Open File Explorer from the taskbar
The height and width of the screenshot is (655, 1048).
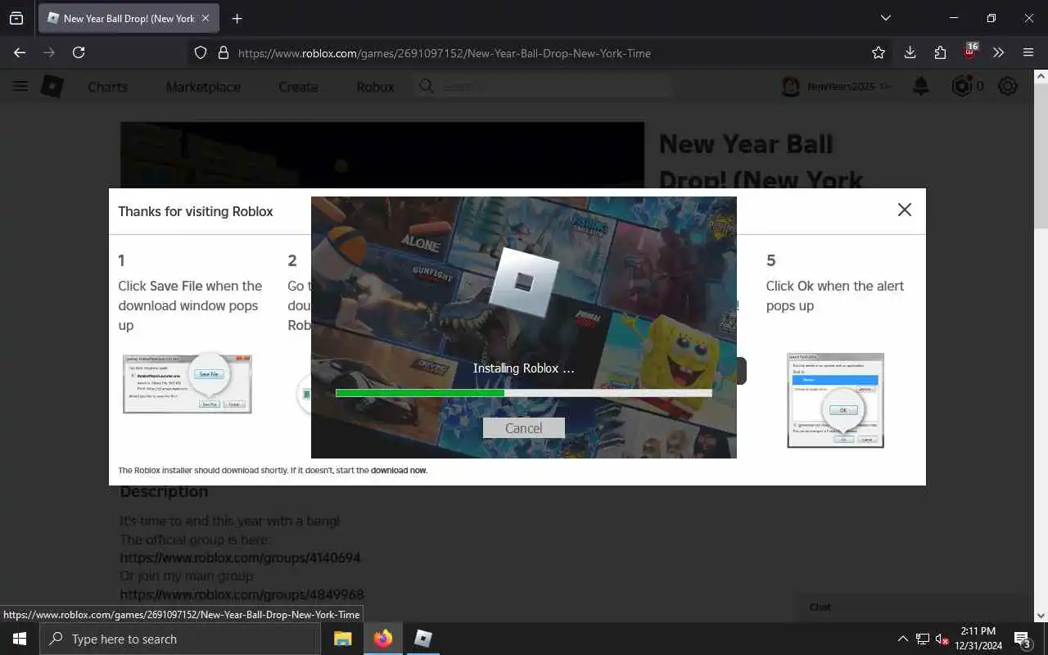click(343, 639)
